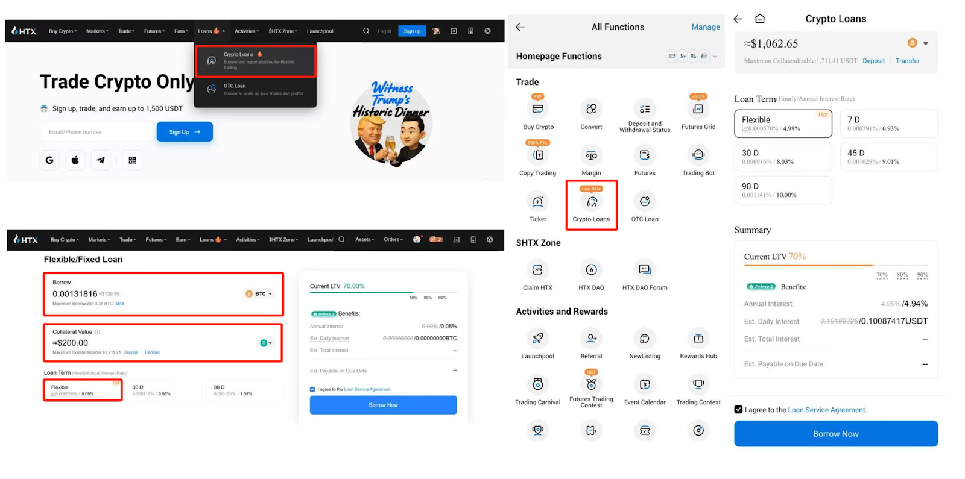Tap the Convert icon in Trade section
The height and width of the screenshot is (479, 965).
point(591,109)
